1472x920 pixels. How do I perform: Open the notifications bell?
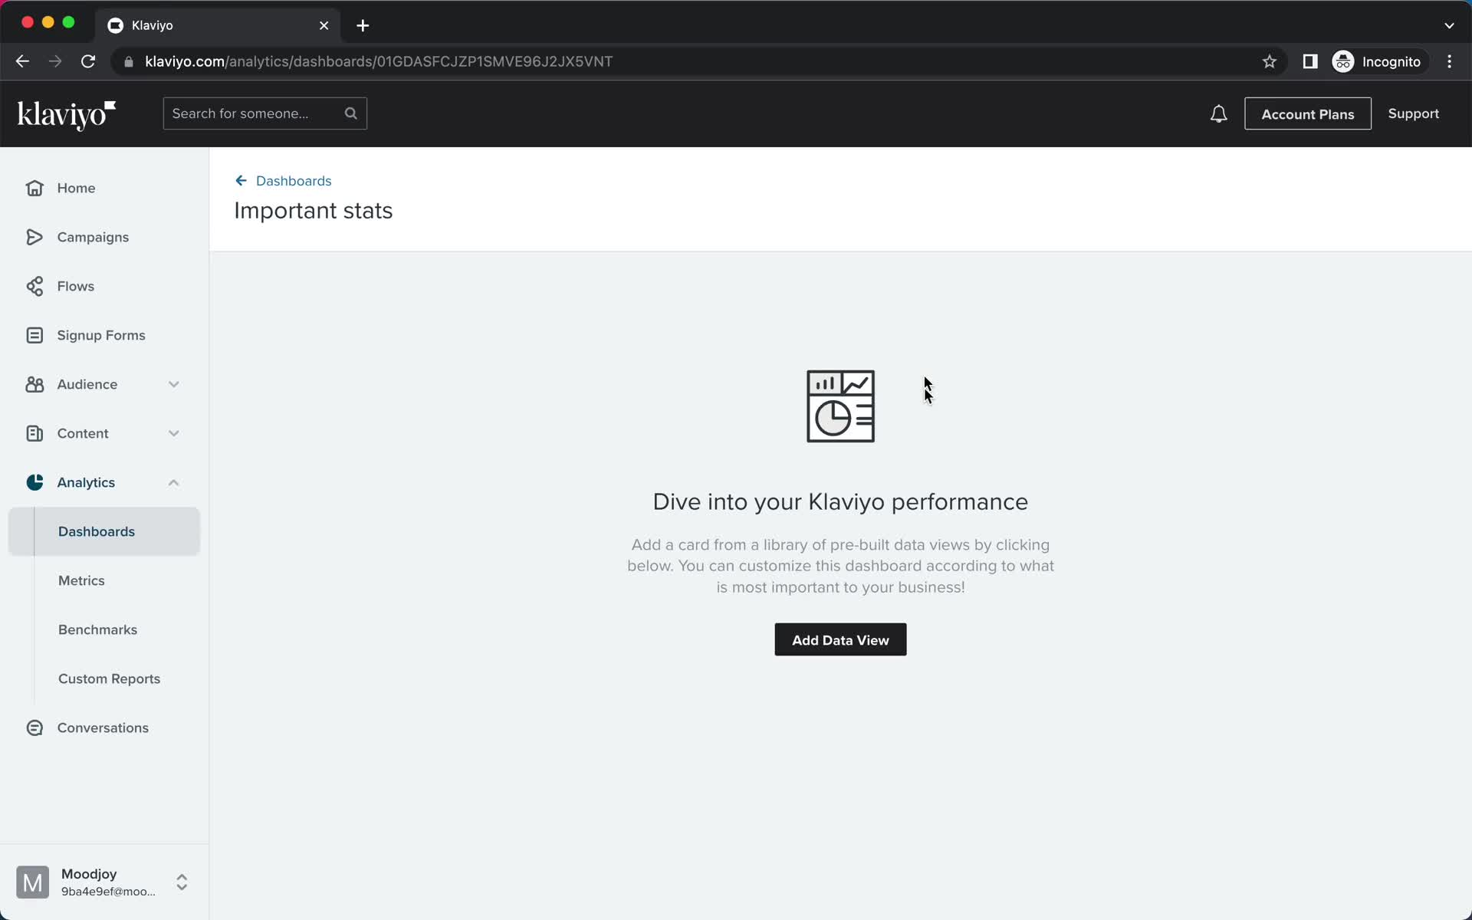coord(1218,114)
